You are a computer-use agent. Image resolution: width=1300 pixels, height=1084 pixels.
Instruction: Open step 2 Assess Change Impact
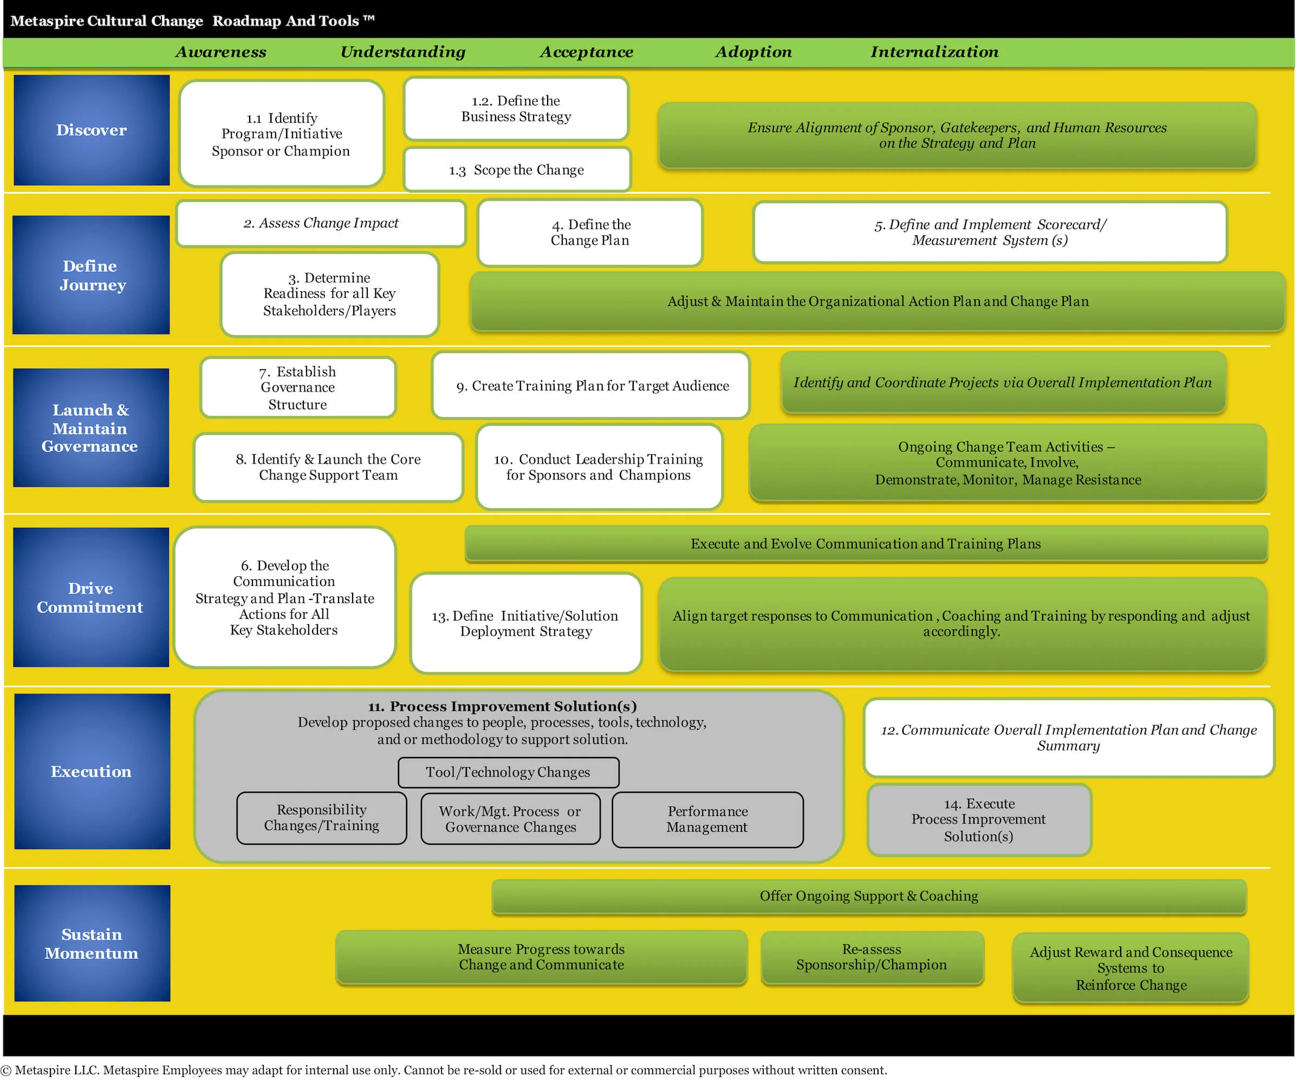(x=321, y=224)
